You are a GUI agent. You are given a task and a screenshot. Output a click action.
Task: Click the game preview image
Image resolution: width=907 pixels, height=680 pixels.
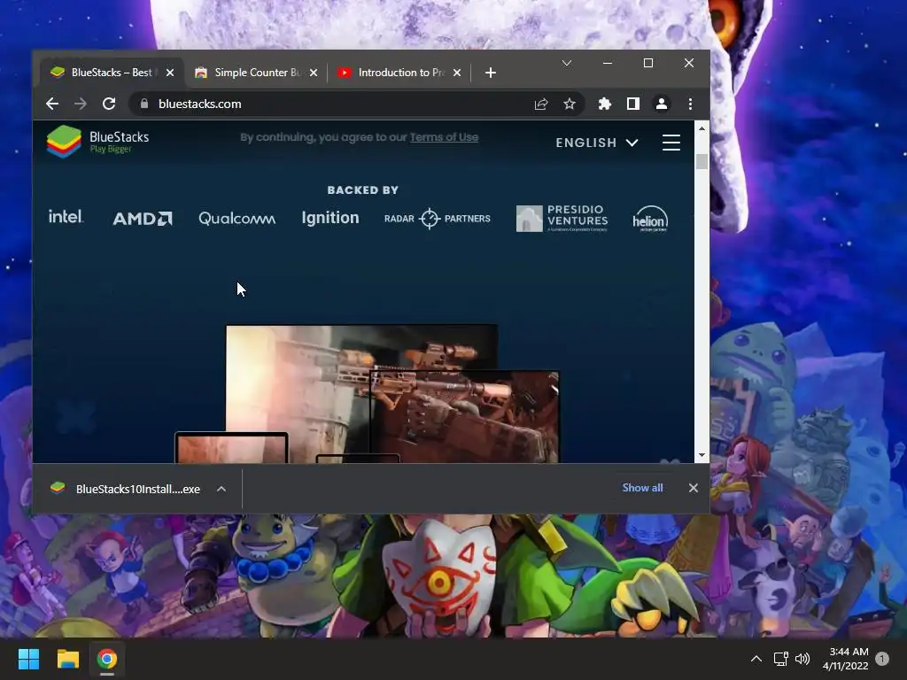(367, 394)
